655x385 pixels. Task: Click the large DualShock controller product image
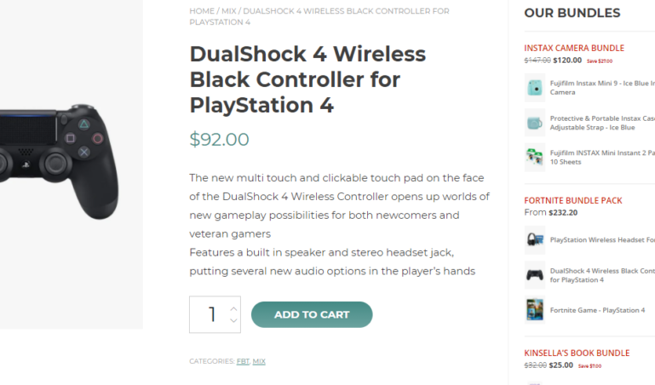tap(59, 162)
